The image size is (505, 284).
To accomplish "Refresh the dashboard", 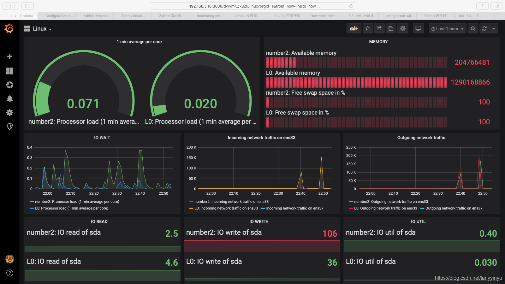I will (x=484, y=29).
